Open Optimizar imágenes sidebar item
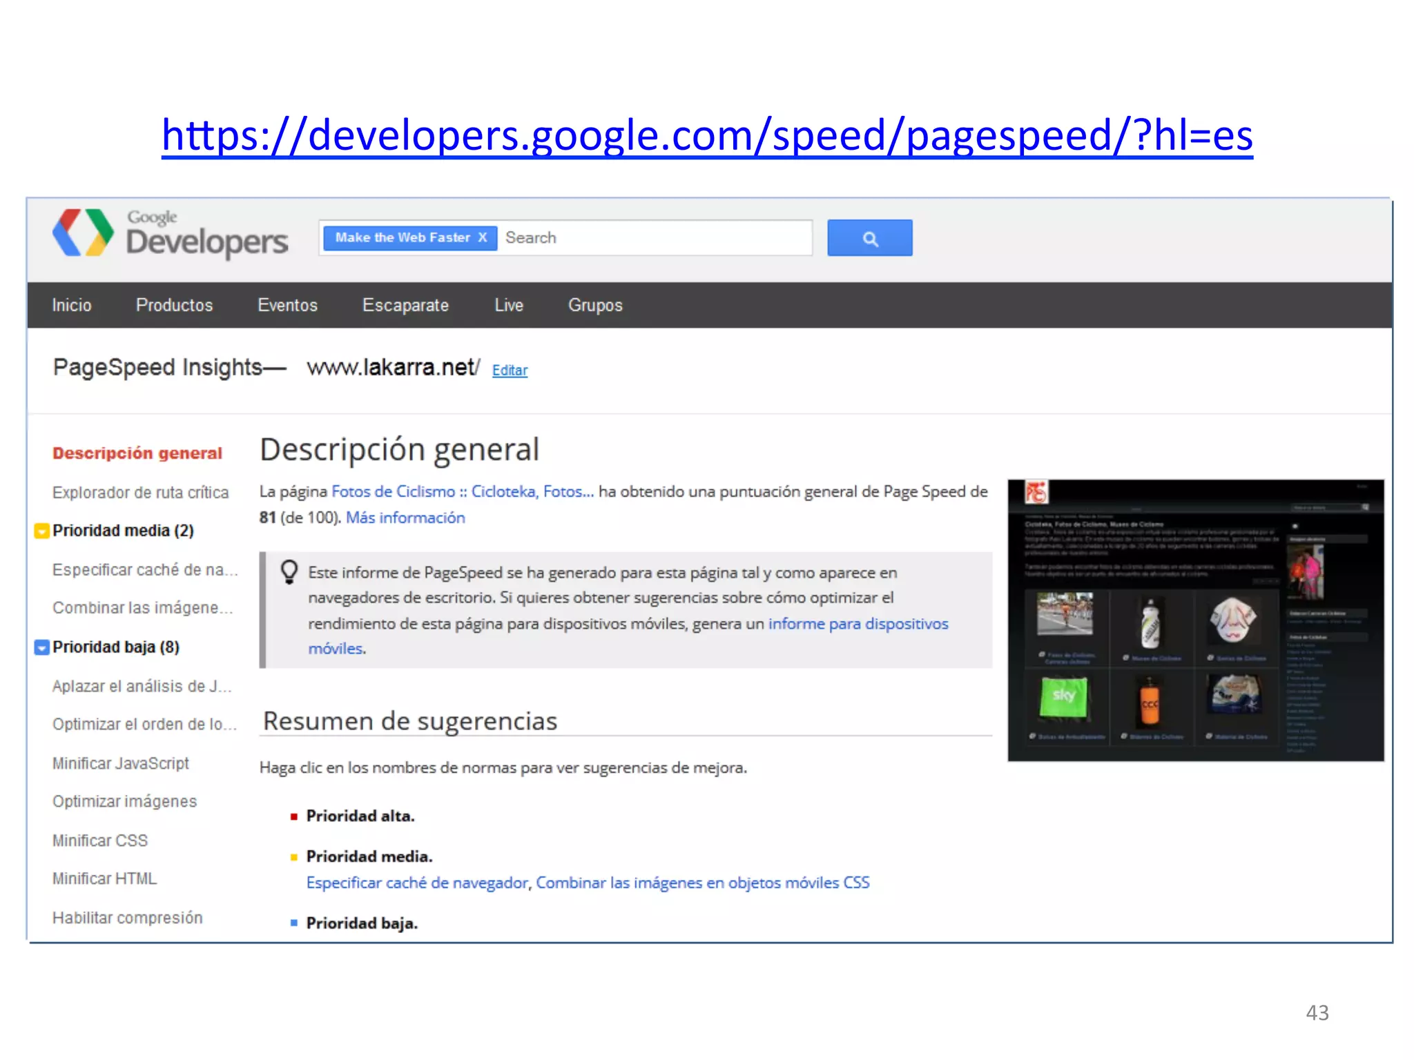The image size is (1414, 1060). (124, 802)
